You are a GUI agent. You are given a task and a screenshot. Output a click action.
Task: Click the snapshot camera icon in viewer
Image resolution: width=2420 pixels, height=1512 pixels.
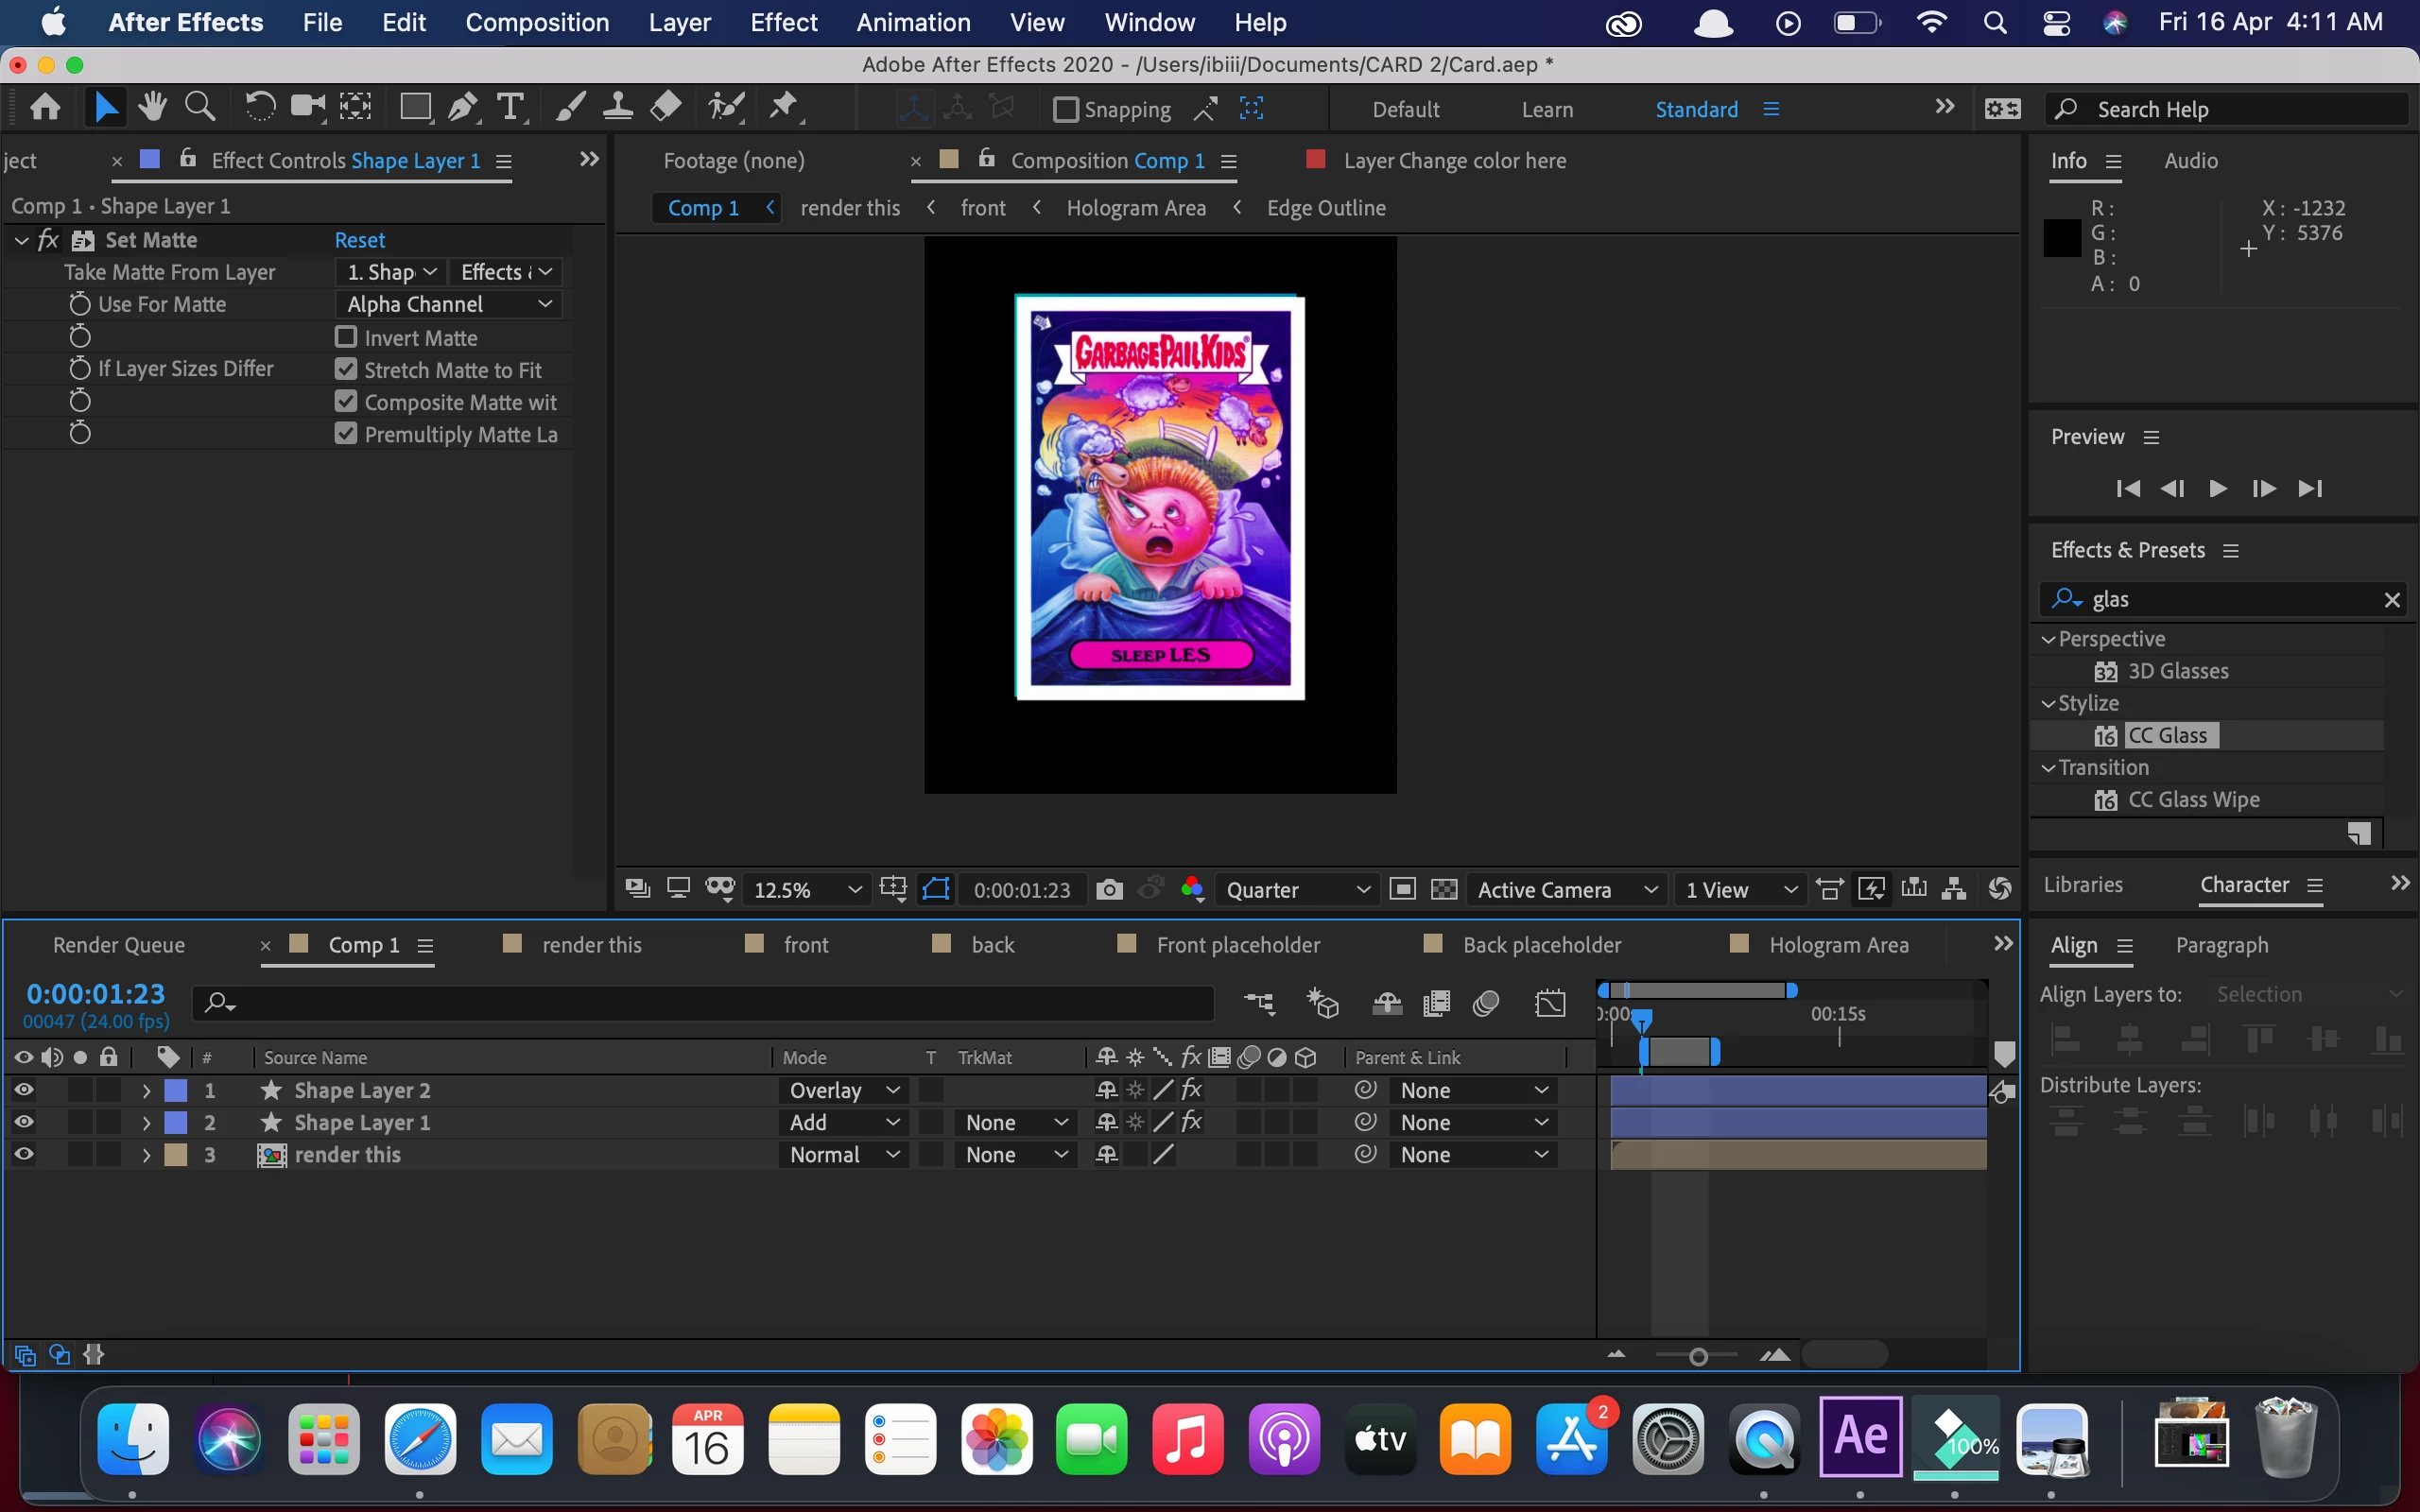coord(1109,889)
